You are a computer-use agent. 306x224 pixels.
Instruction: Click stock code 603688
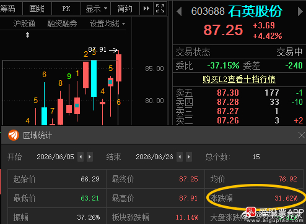point(208,11)
